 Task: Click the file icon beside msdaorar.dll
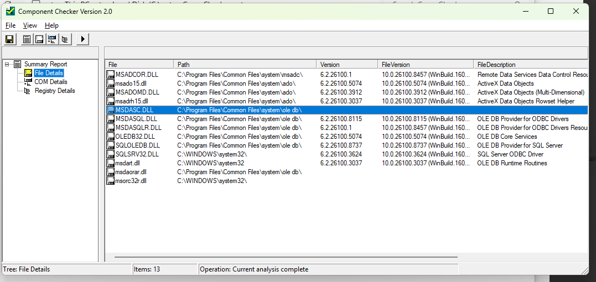[111, 172]
